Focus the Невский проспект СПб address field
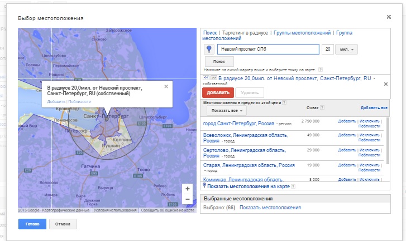The height and width of the screenshot is (241, 406). (268, 50)
